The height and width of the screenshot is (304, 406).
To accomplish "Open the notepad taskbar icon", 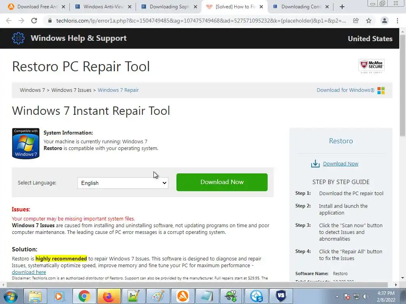I will pos(207,296).
